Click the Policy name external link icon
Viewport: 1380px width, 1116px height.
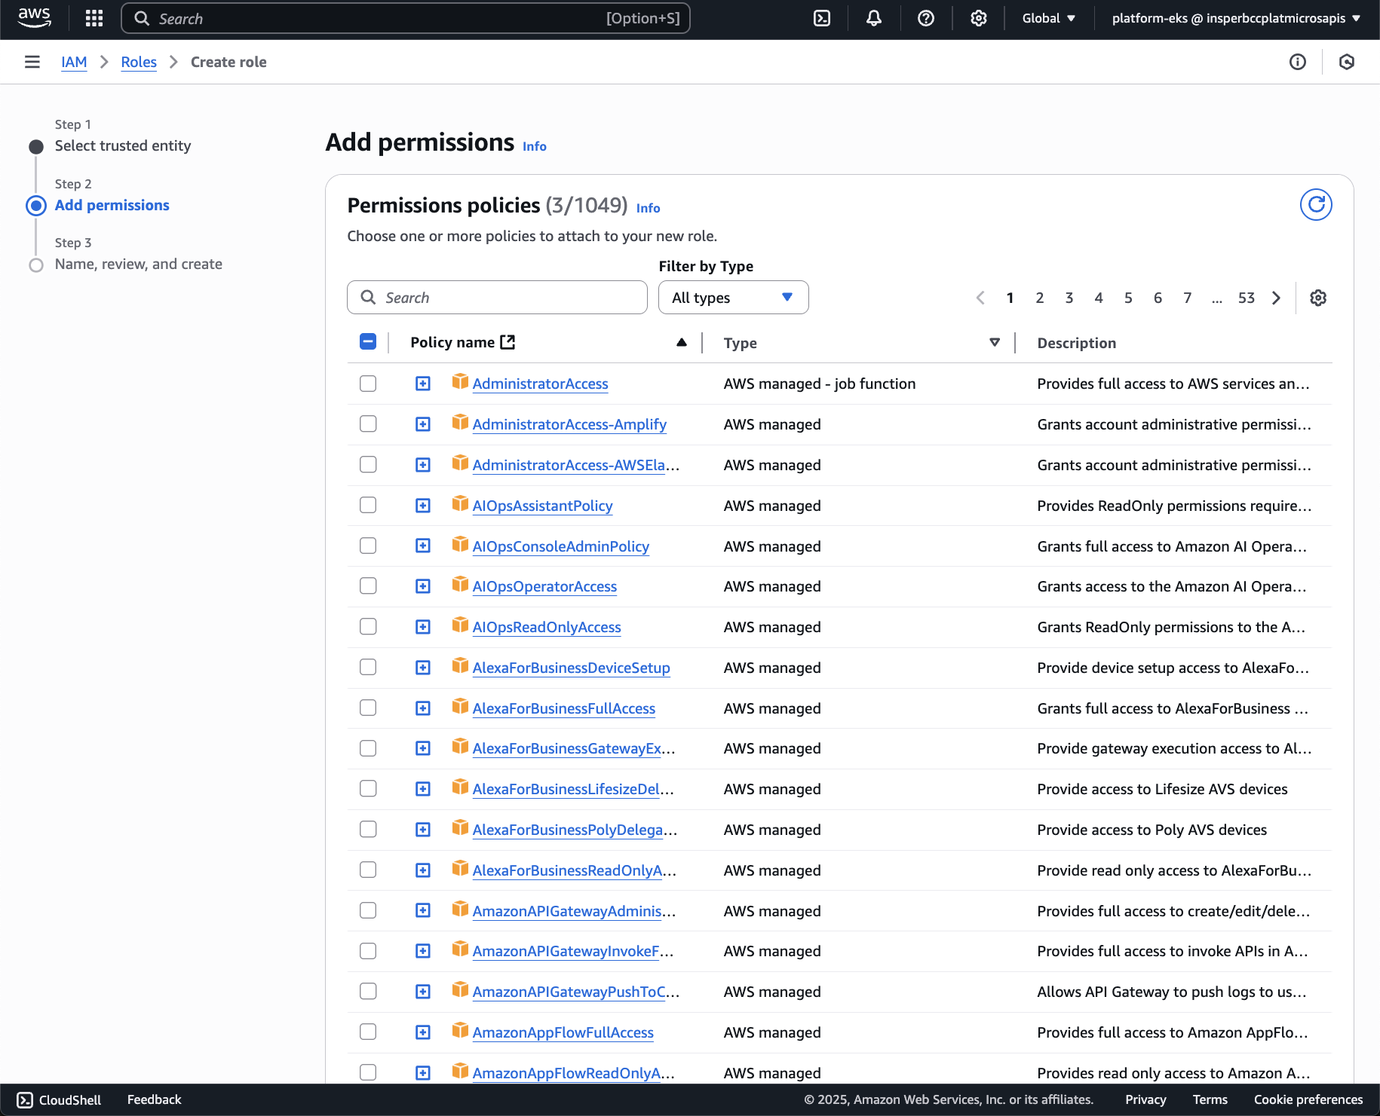pyautogui.click(x=508, y=342)
